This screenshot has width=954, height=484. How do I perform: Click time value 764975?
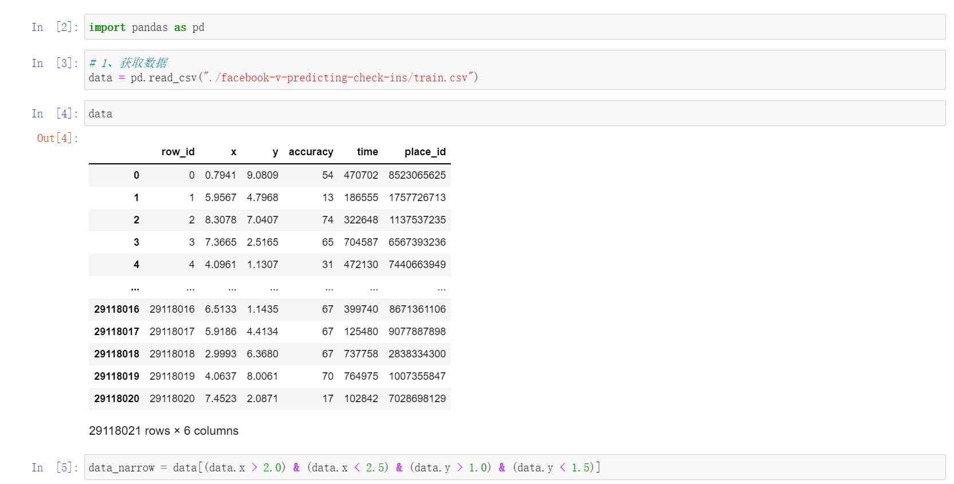click(x=361, y=376)
